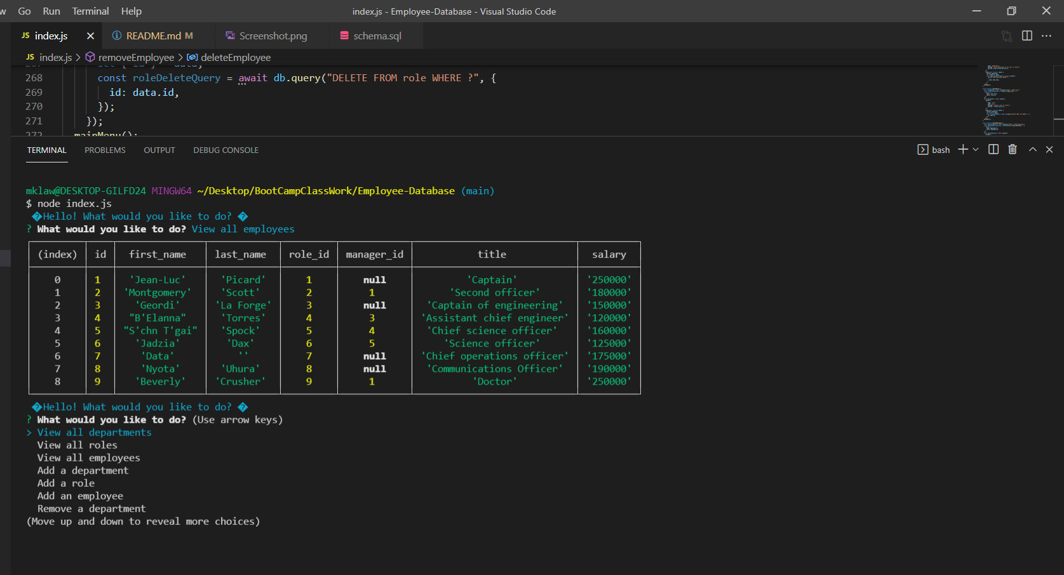Click index.js in the breadcrumb

tap(55, 57)
